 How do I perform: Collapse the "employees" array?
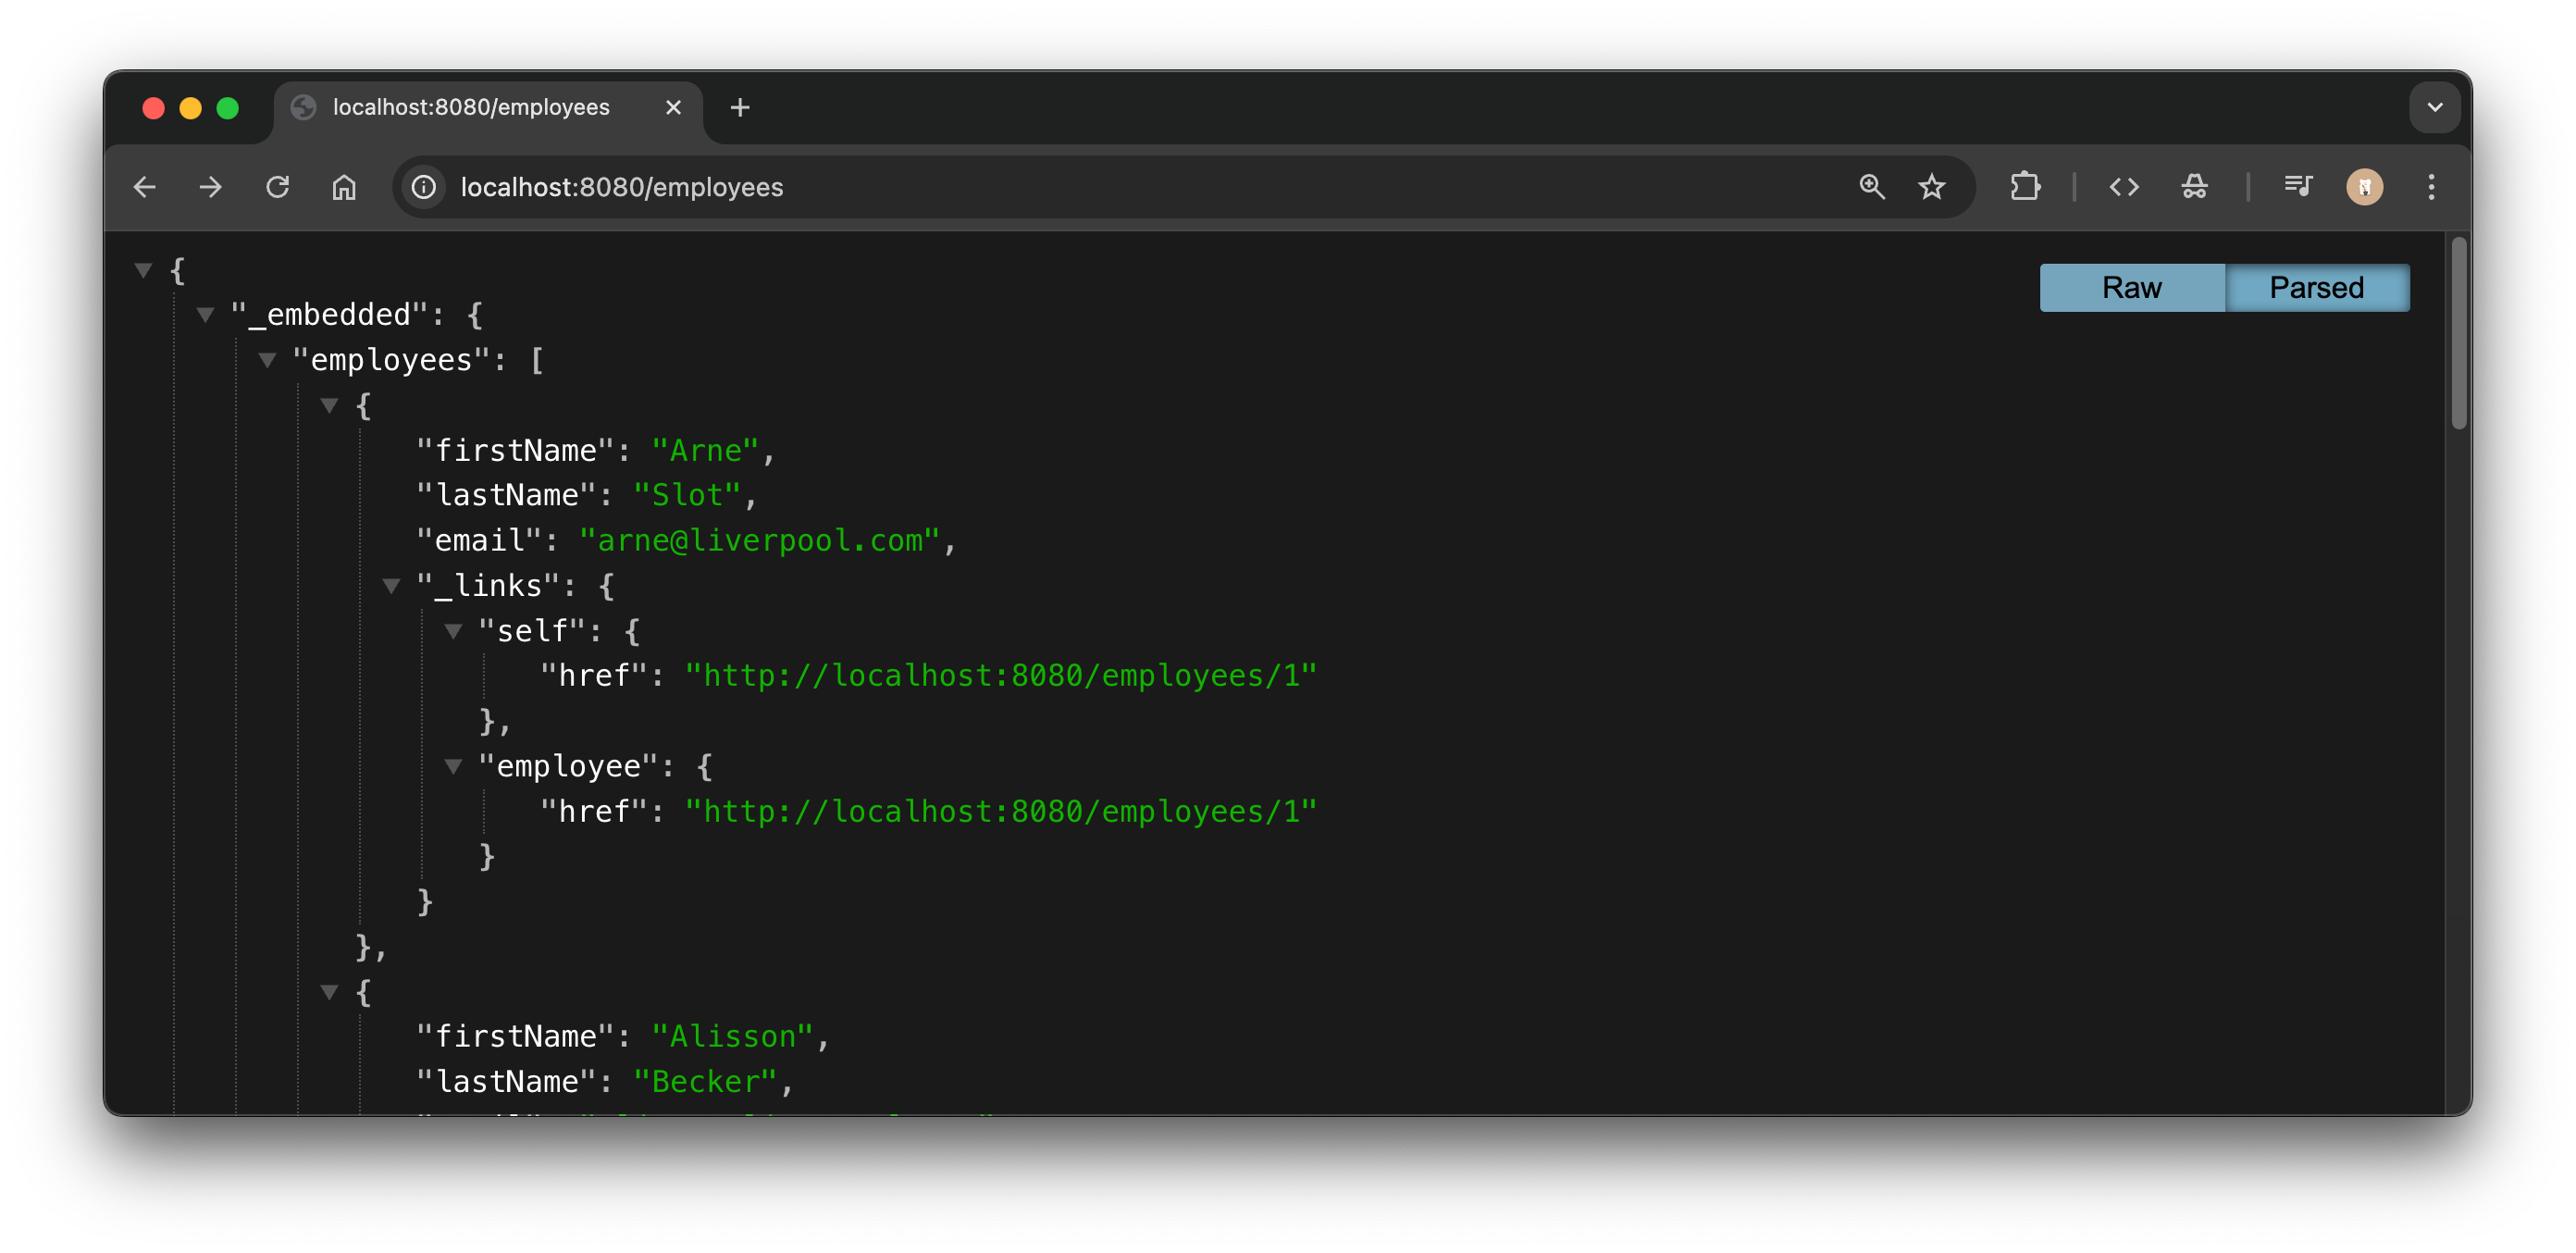268,360
